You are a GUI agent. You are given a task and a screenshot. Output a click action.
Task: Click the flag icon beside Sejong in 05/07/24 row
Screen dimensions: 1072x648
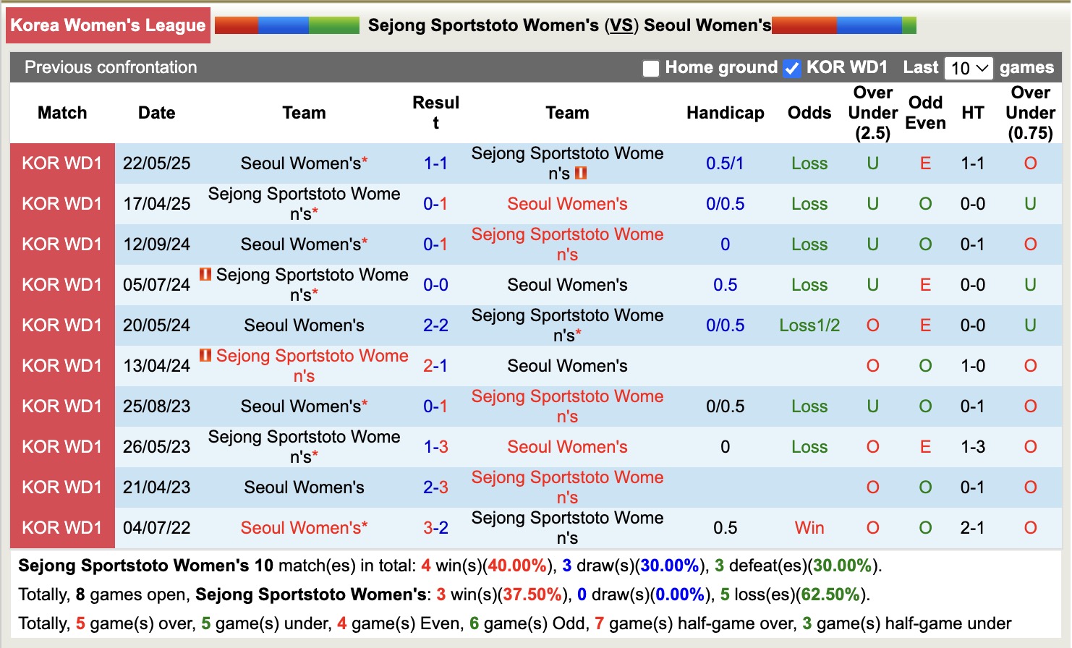[x=207, y=275]
